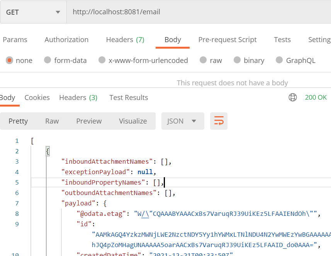
Task: Open the Authorization tab
Action: [66, 40]
